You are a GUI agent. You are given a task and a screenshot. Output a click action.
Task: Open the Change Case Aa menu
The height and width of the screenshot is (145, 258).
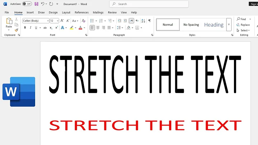(x=75, y=21)
